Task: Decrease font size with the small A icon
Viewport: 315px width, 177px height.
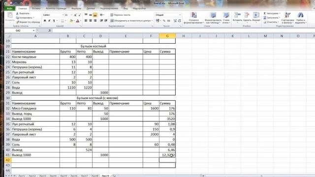Action: (79, 15)
